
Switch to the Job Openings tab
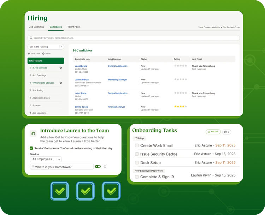coord(36,27)
